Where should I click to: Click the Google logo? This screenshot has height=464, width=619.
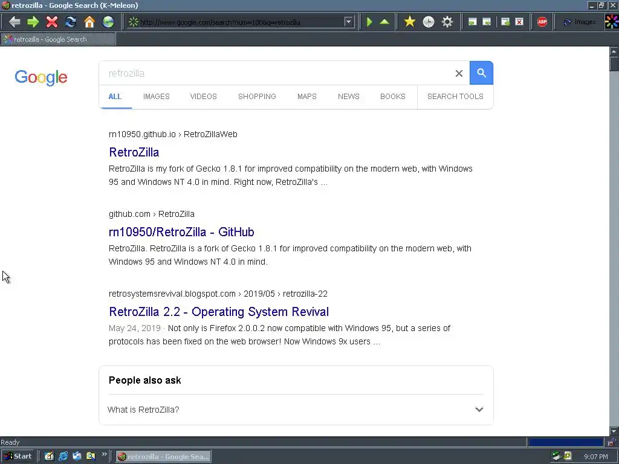click(41, 77)
